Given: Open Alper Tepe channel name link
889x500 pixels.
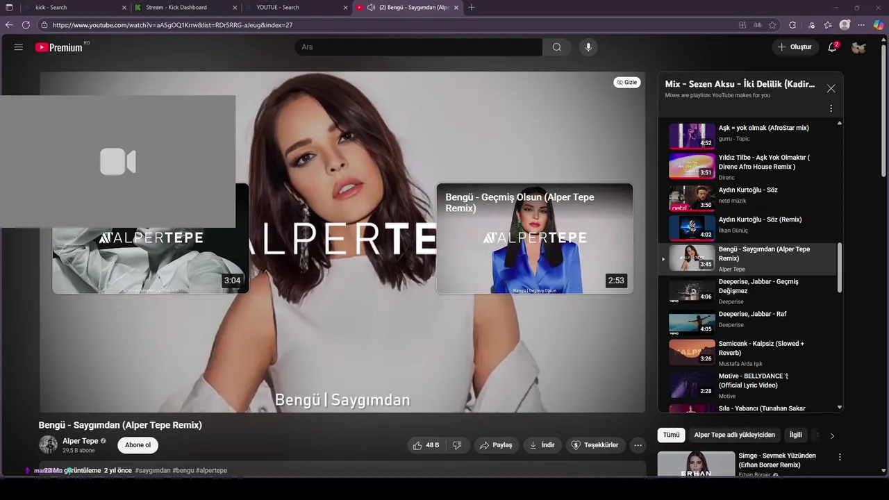Looking at the screenshot, I should pyautogui.click(x=81, y=441).
